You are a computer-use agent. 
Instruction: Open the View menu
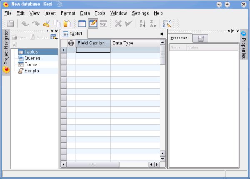coord(34,13)
